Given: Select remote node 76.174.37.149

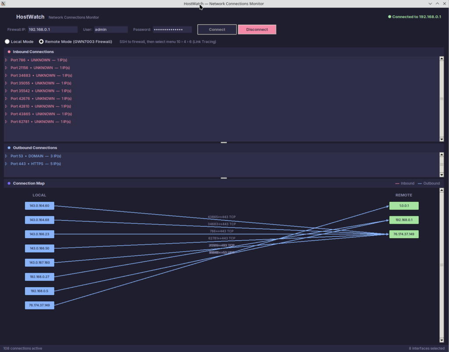Looking at the screenshot, I should (404, 234).
